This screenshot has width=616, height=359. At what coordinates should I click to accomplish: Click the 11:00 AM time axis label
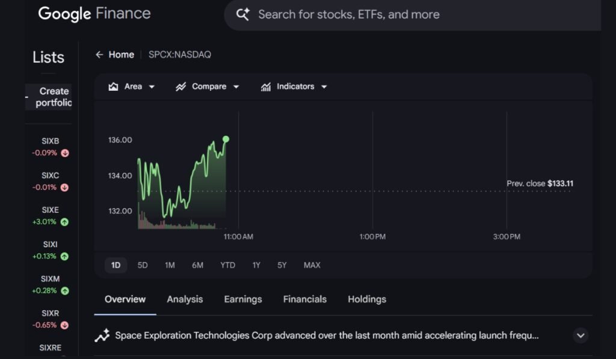[x=238, y=237]
